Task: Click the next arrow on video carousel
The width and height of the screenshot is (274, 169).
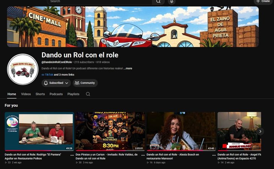Action: tap(260, 131)
